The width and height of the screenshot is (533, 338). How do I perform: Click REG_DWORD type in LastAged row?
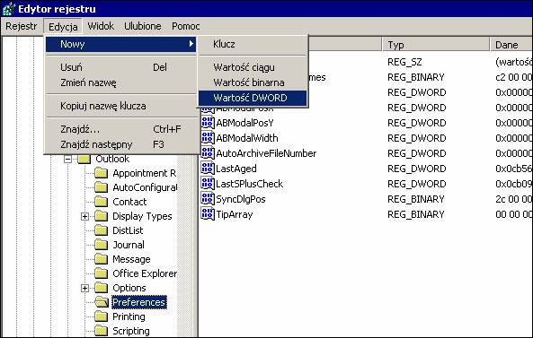(416, 169)
